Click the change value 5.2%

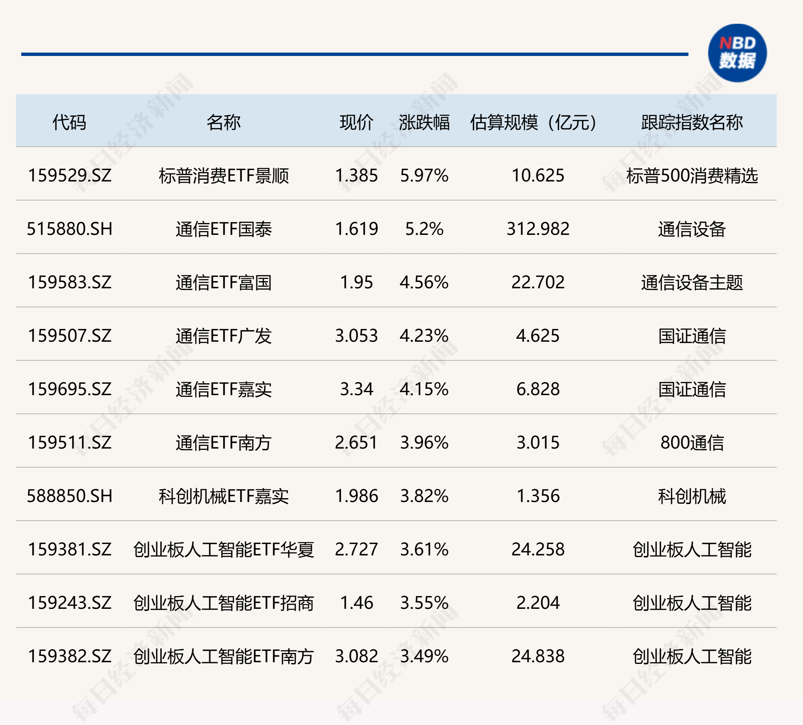point(424,229)
